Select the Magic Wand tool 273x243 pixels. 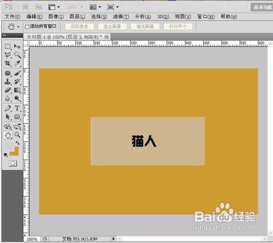[17, 55]
